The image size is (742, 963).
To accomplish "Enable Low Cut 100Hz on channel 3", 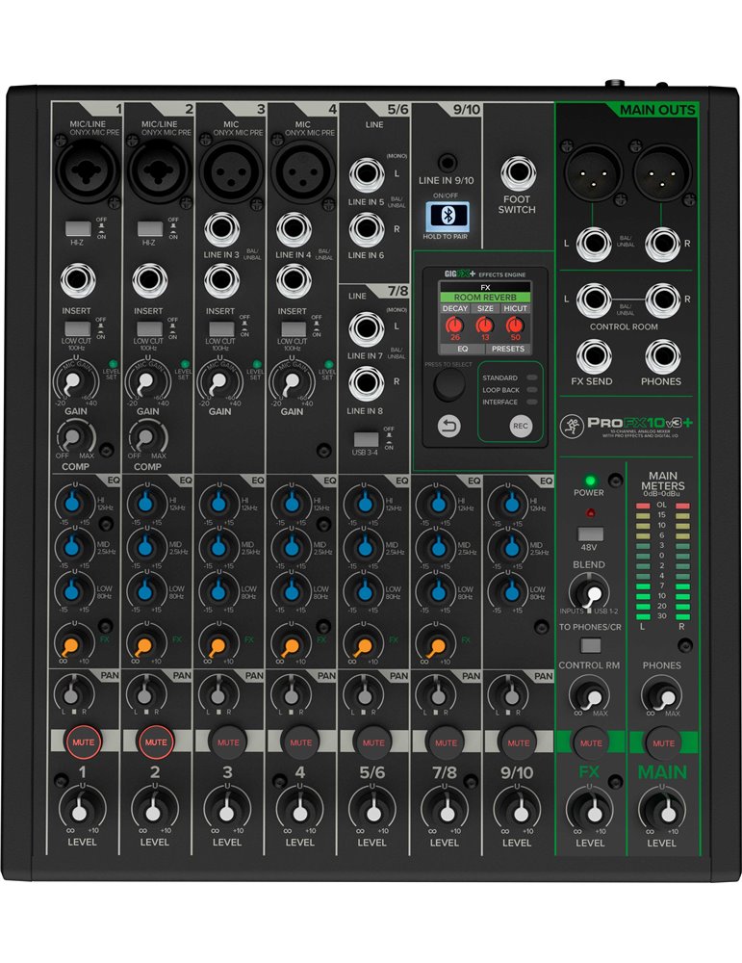I will click(221, 328).
